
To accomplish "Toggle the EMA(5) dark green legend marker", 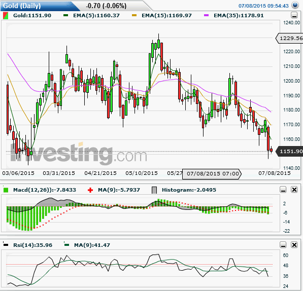I will (x=65, y=15).
